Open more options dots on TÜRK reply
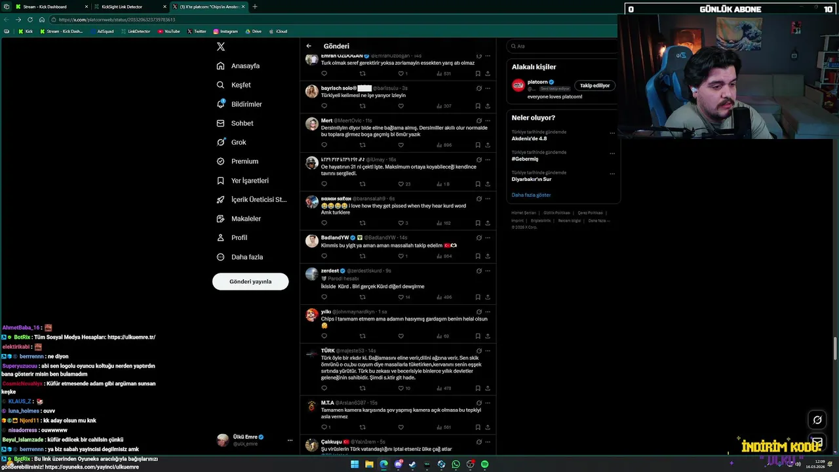The image size is (839, 472). (x=488, y=351)
